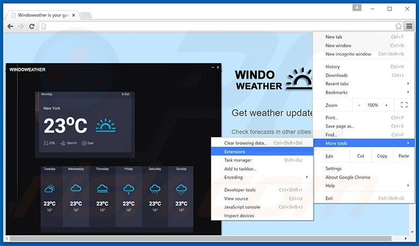Open History from the menu
Image resolution: width=419 pixels, height=246 pixels.
click(364, 66)
